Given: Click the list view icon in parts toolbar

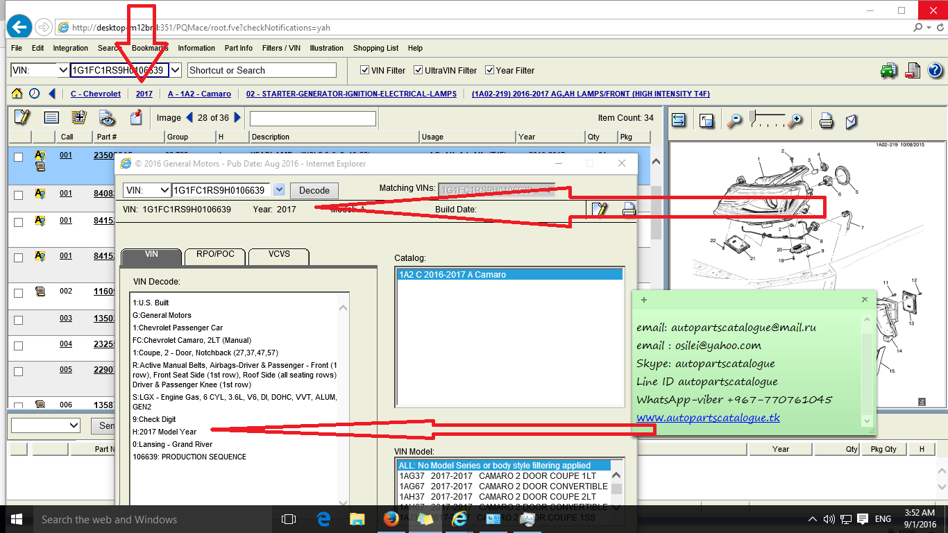Looking at the screenshot, I should pos(51,118).
